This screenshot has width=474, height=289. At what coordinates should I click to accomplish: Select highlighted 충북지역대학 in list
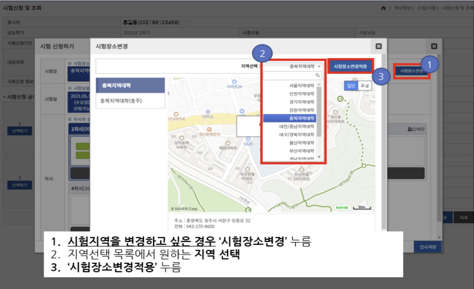point(289,118)
